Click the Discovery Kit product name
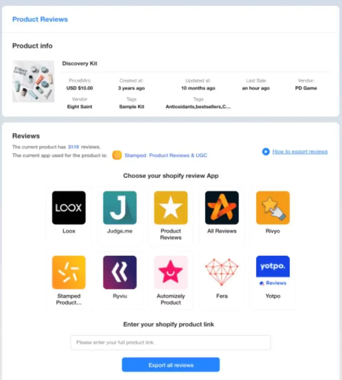 click(x=80, y=63)
